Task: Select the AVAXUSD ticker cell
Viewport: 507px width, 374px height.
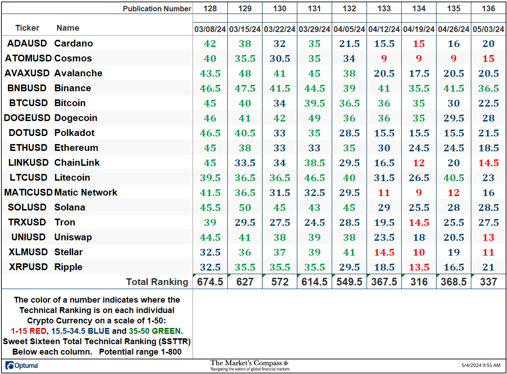Action: point(27,73)
